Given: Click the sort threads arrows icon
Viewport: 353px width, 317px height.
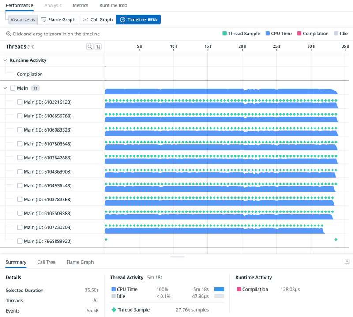Looking at the screenshot, I should [98, 47].
